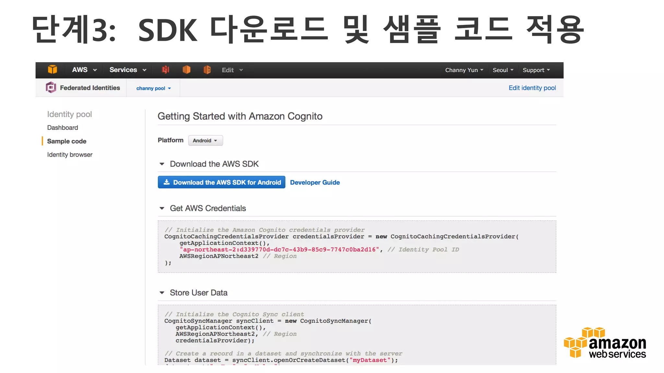The height and width of the screenshot is (373, 664).
Task: Click the AWSRegionAPNortheast2 region line in credentials code
Action: pyautogui.click(x=238, y=256)
